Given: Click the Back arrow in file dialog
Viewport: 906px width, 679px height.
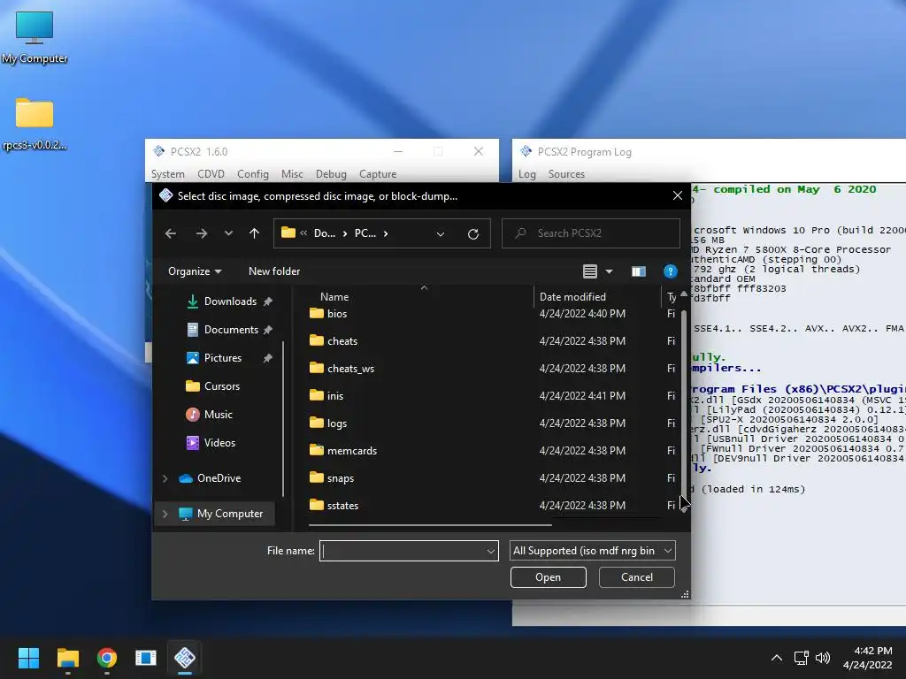Looking at the screenshot, I should (171, 233).
